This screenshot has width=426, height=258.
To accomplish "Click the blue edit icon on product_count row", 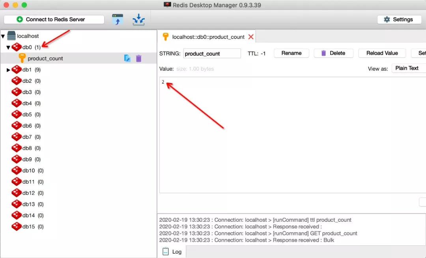I will 127,58.
